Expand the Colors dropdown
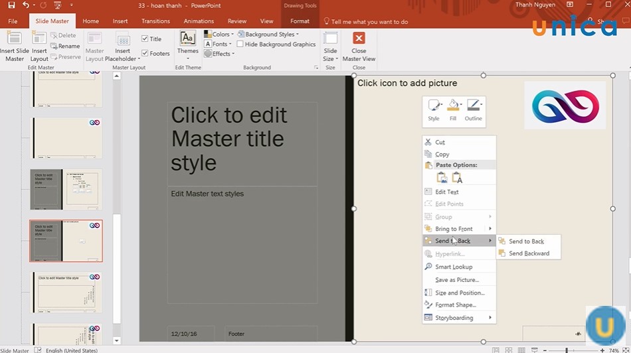This screenshot has width=631, height=353. [x=219, y=35]
